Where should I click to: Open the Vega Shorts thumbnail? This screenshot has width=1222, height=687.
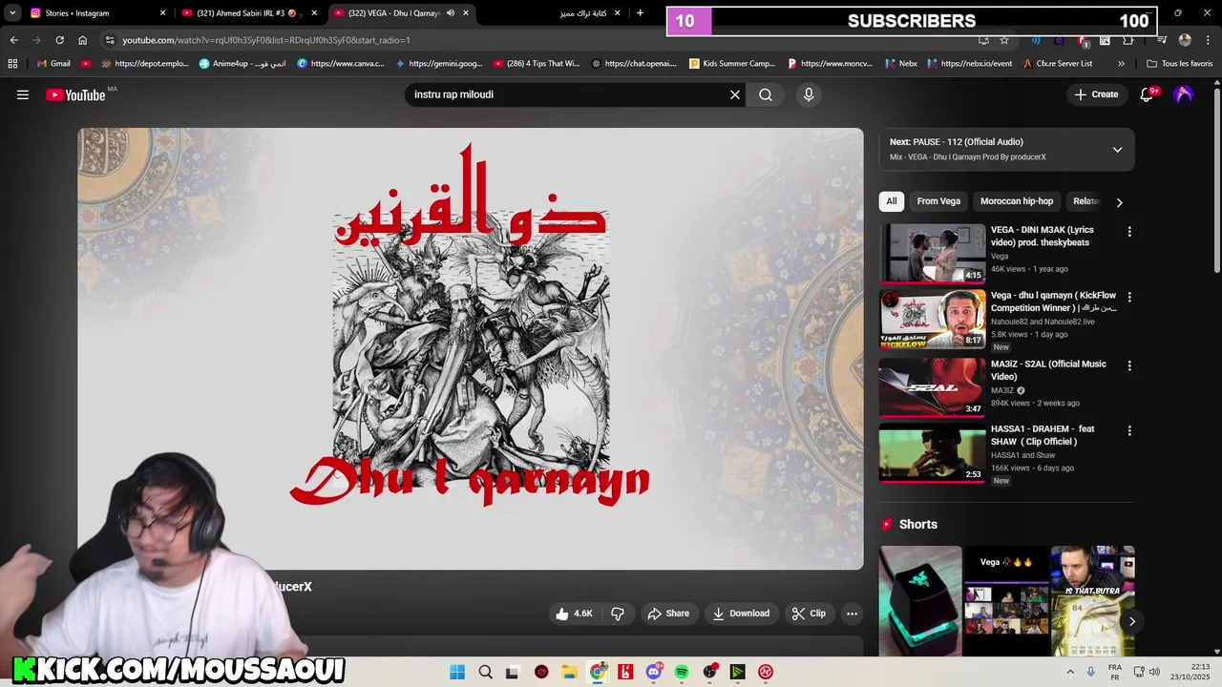click(x=1006, y=601)
